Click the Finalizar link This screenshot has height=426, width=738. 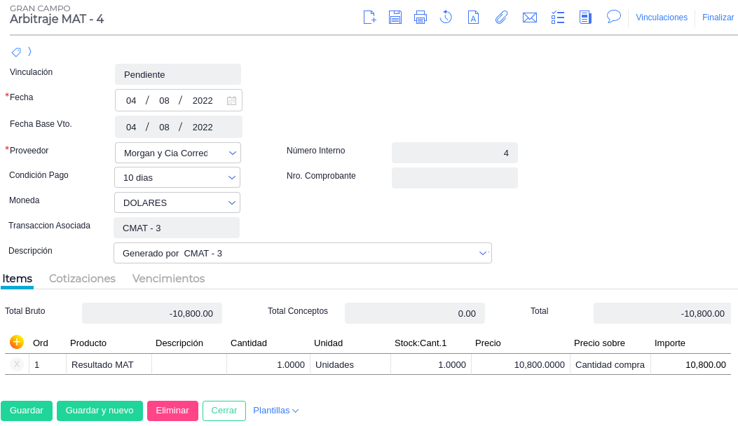point(718,18)
